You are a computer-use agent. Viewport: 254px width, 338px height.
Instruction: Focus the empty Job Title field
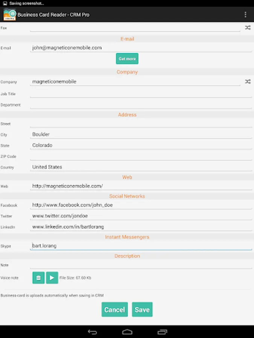[141, 94]
